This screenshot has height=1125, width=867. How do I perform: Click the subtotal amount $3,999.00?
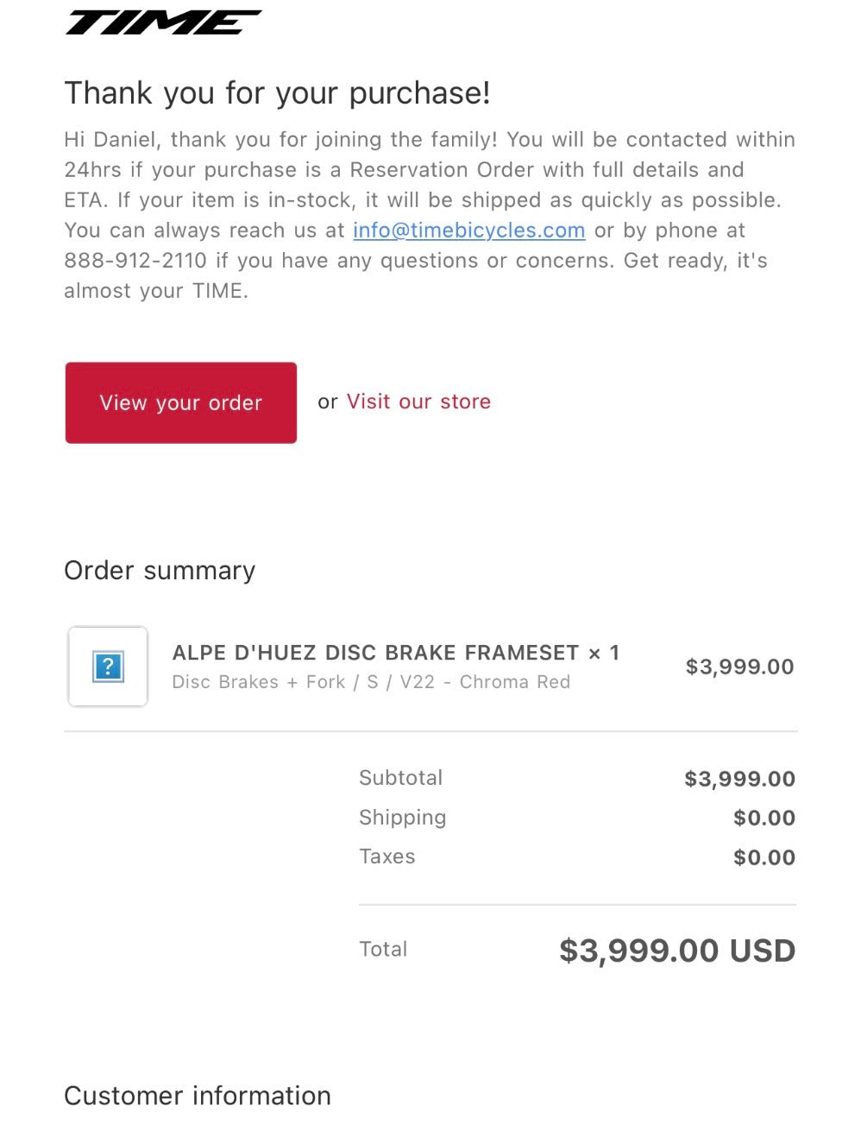[739, 779]
